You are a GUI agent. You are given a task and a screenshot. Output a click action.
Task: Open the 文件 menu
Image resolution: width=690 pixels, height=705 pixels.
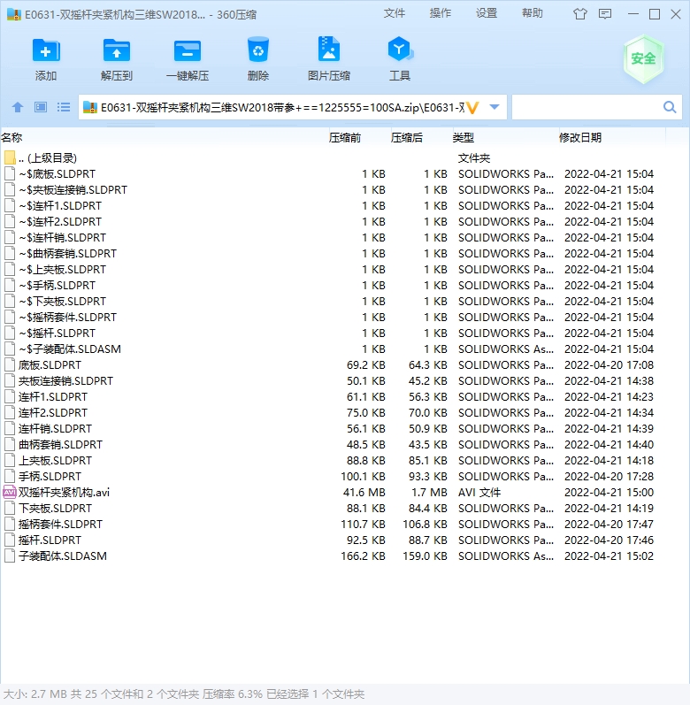[395, 13]
